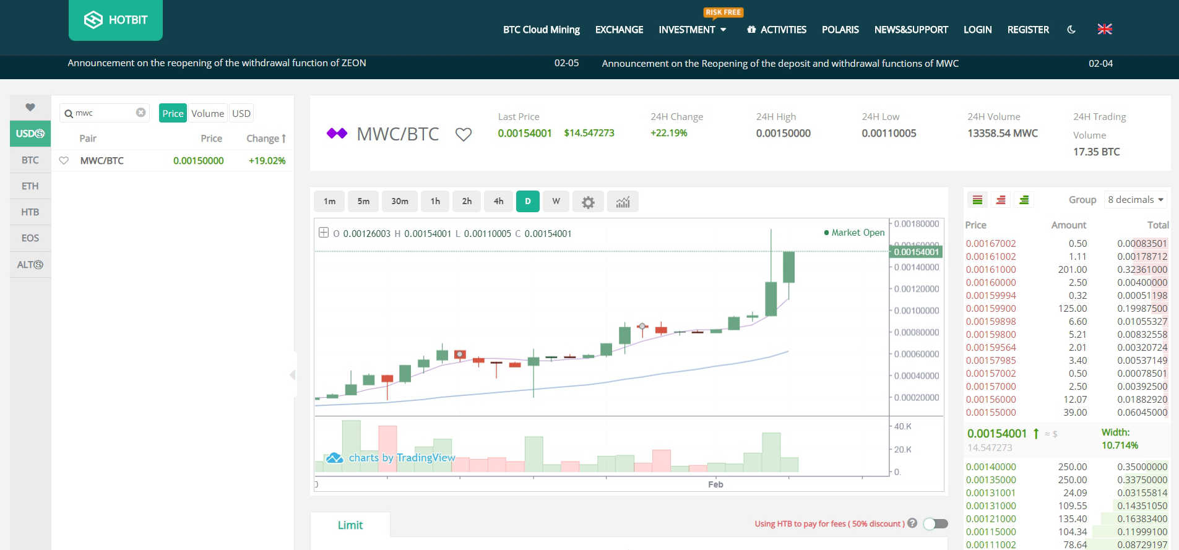Clear the mwc search field
The width and height of the screenshot is (1179, 550).
tap(140, 113)
